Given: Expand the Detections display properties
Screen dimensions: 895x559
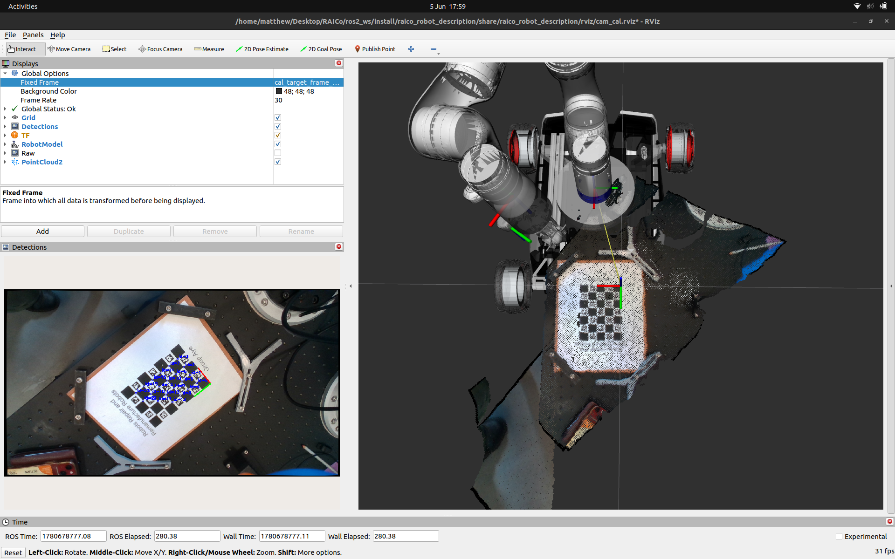Looking at the screenshot, I should (x=5, y=126).
